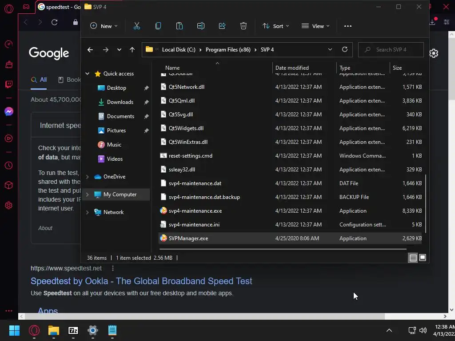Open the Sort options dropdown

275,26
